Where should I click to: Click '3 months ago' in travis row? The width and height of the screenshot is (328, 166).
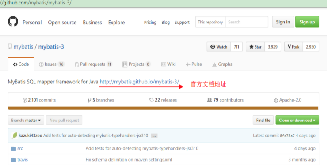point(302,160)
